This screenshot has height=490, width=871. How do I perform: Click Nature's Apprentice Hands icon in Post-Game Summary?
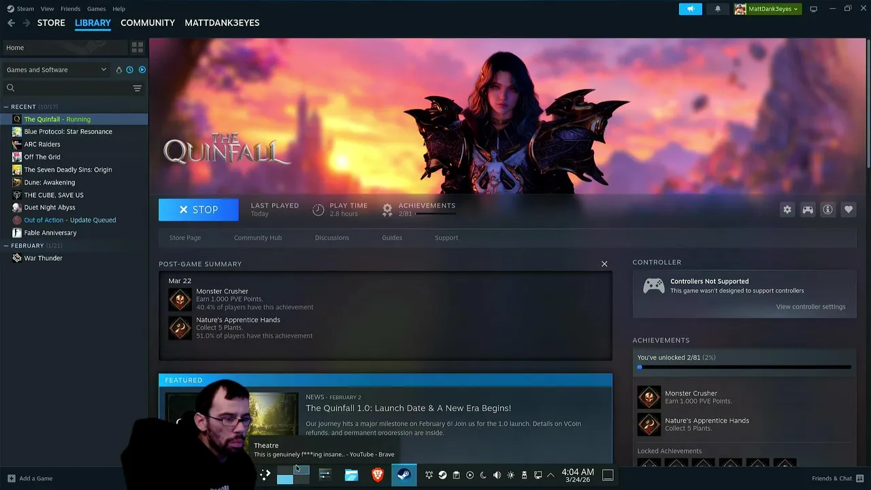click(180, 328)
